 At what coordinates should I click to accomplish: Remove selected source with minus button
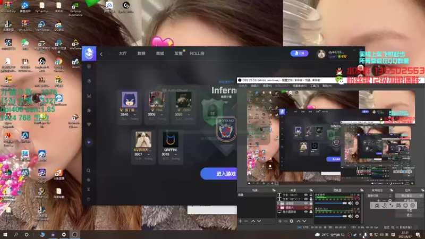(285, 221)
